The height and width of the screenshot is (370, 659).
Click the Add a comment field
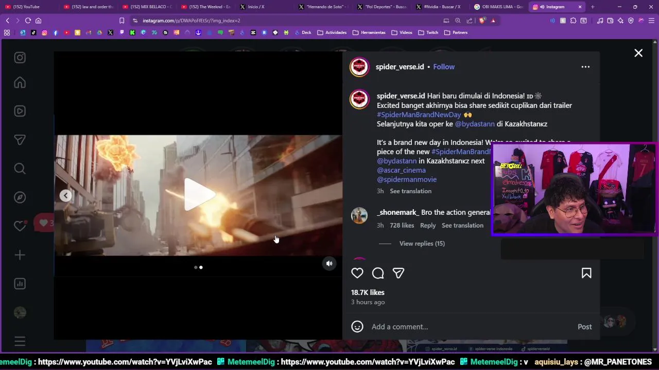pos(471,327)
